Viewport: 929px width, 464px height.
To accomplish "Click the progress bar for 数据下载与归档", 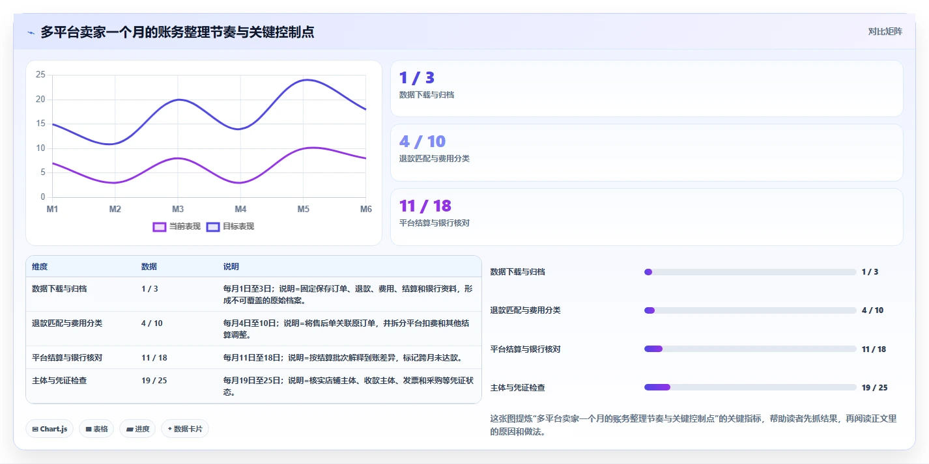I will point(750,272).
